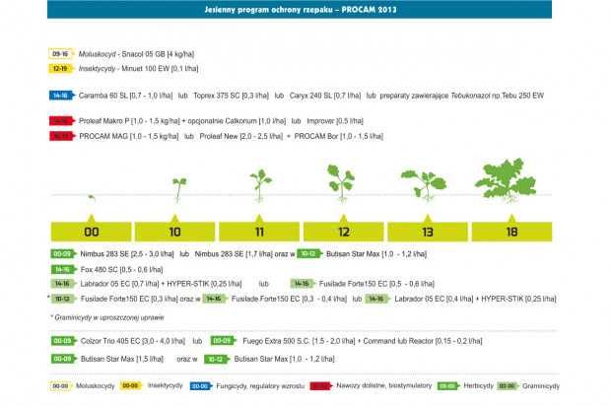
Task: Select the green Herbicydy legend swatch
Action: pyautogui.click(x=448, y=386)
